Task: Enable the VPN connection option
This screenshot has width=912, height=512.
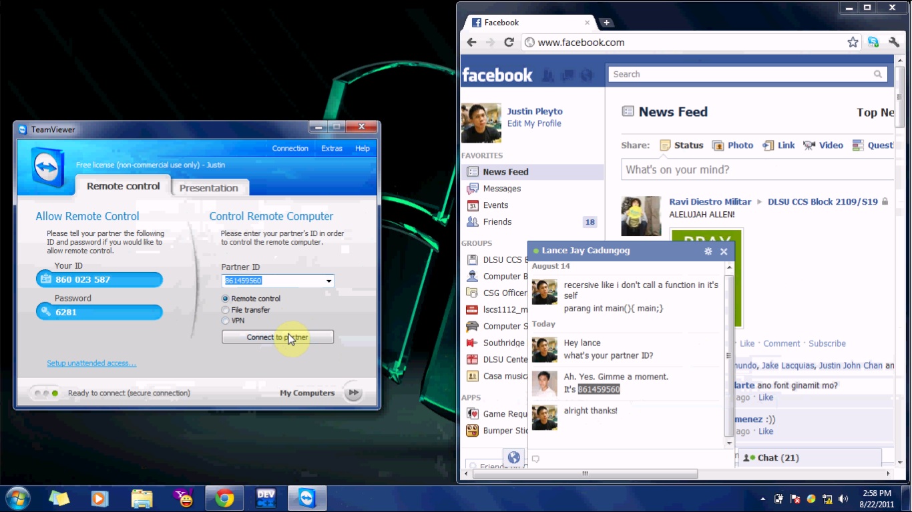Action: pyautogui.click(x=225, y=320)
